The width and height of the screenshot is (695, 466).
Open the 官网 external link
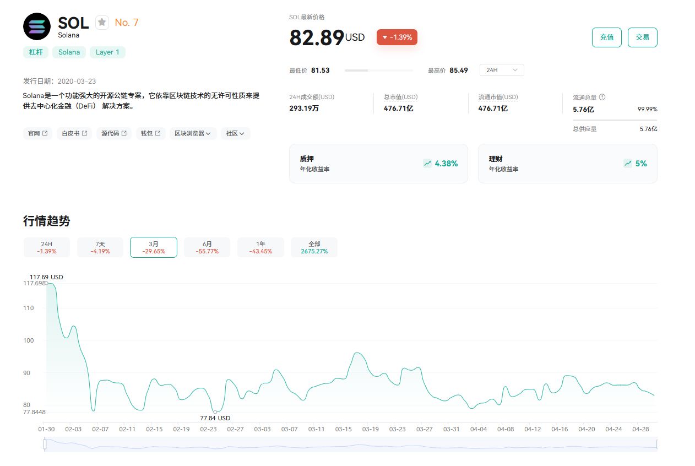coord(37,133)
